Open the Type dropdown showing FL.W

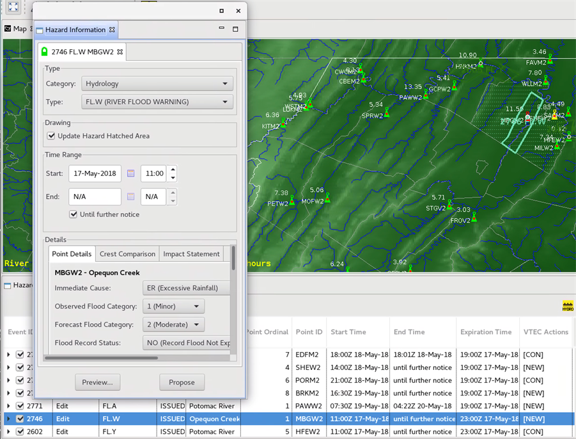point(157,102)
